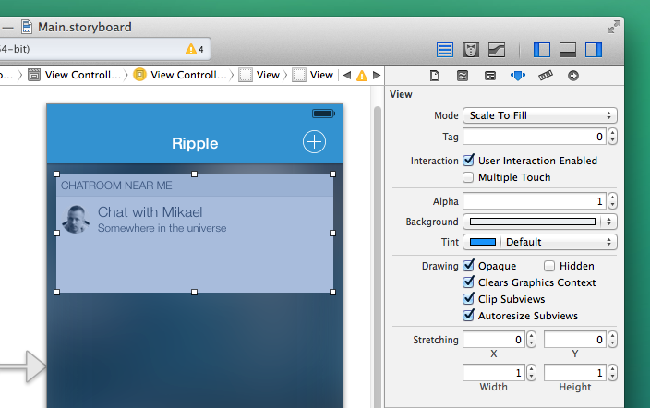Switch to the Size inspector tab
The image size is (650, 408).
point(545,76)
